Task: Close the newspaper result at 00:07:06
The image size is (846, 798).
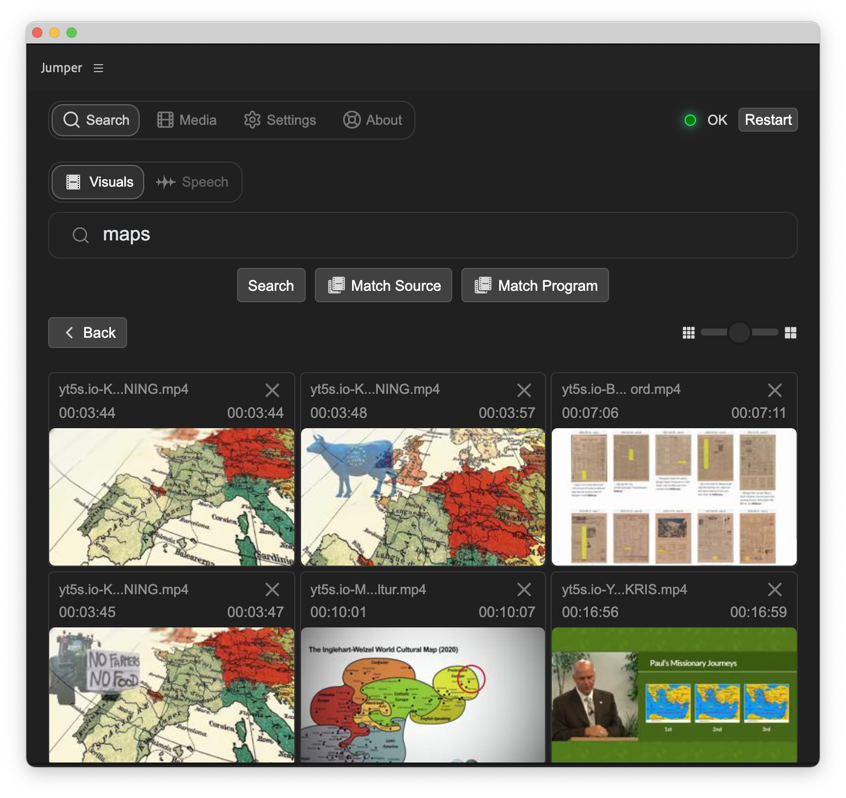Action: tap(774, 390)
